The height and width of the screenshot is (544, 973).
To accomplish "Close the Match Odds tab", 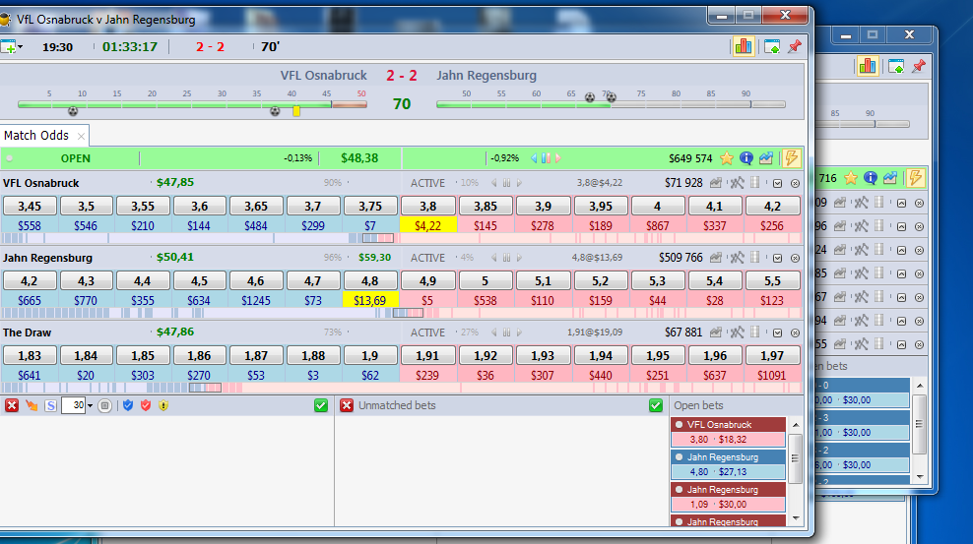I will 81,136.
